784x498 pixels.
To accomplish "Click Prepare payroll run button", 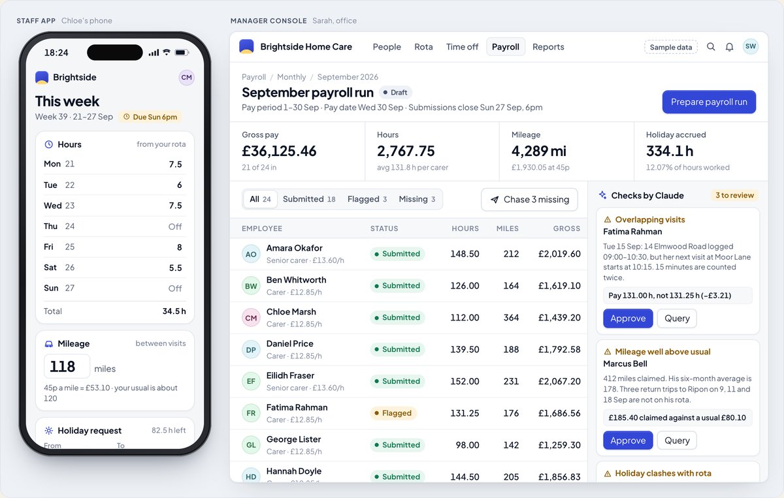I will coord(709,102).
